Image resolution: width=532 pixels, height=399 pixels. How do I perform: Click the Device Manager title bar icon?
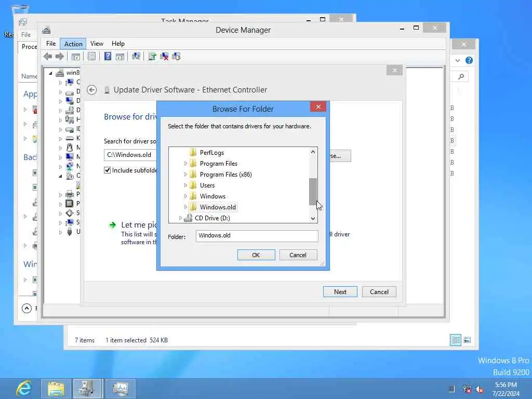pos(46,30)
